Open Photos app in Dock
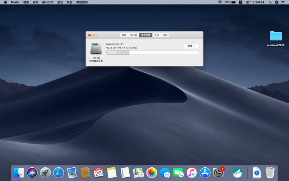 (152, 173)
